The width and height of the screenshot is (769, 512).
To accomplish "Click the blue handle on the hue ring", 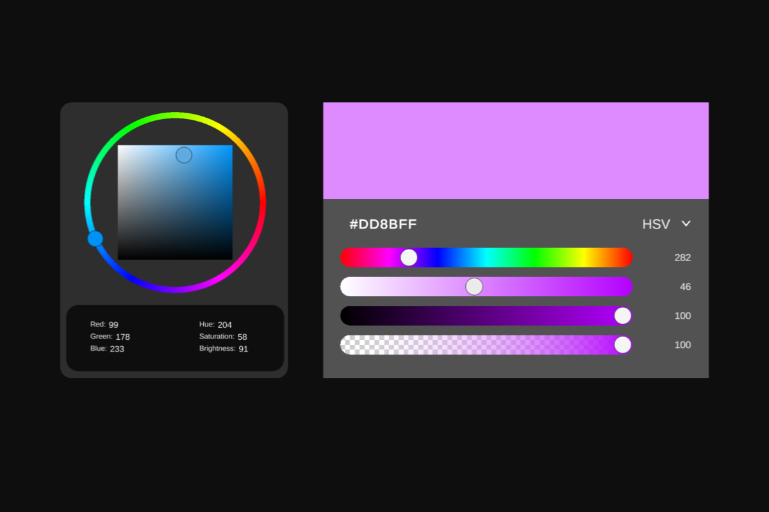I will coord(95,239).
